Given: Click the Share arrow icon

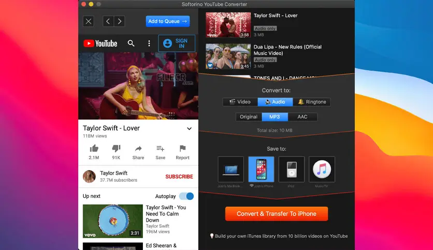Looking at the screenshot, I should [x=138, y=149].
